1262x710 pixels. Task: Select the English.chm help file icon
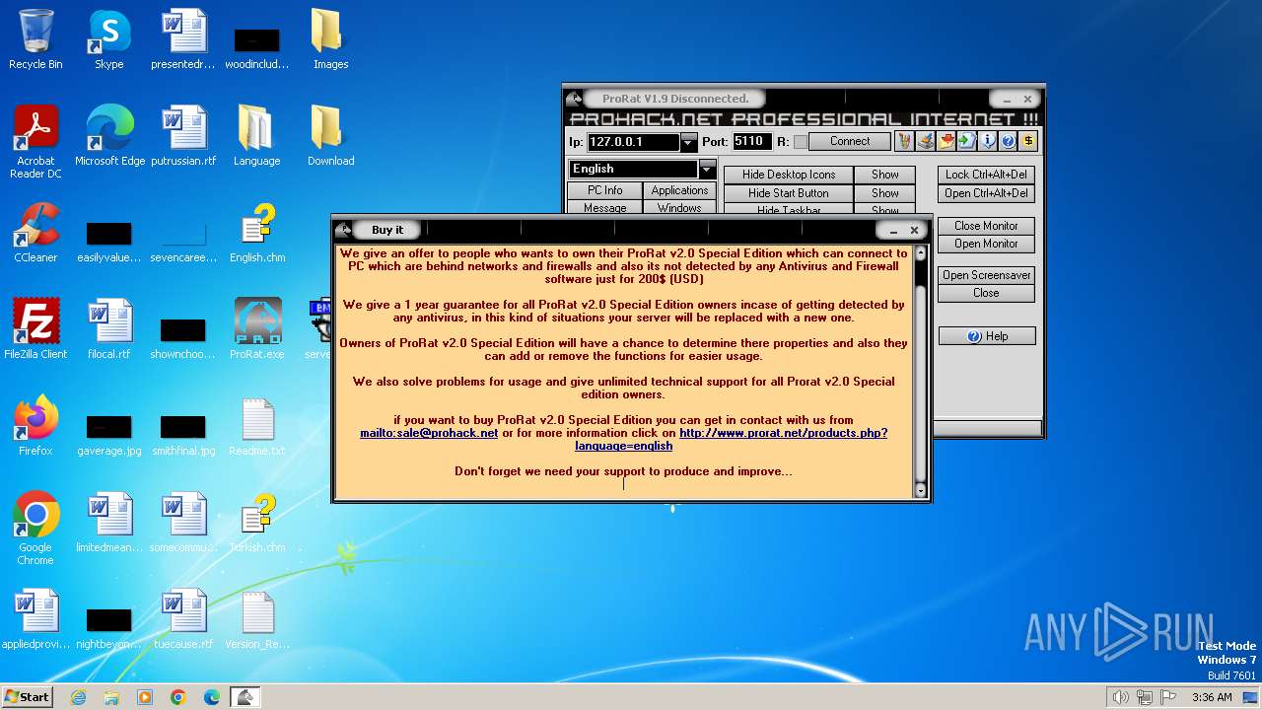(257, 234)
